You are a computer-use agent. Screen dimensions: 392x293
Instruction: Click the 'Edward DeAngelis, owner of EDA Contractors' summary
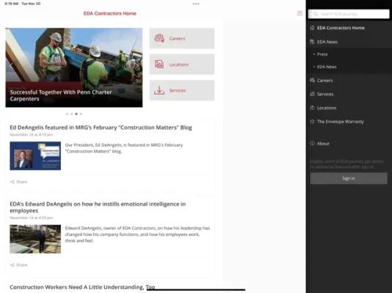pyautogui.click(x=137, y=234)
